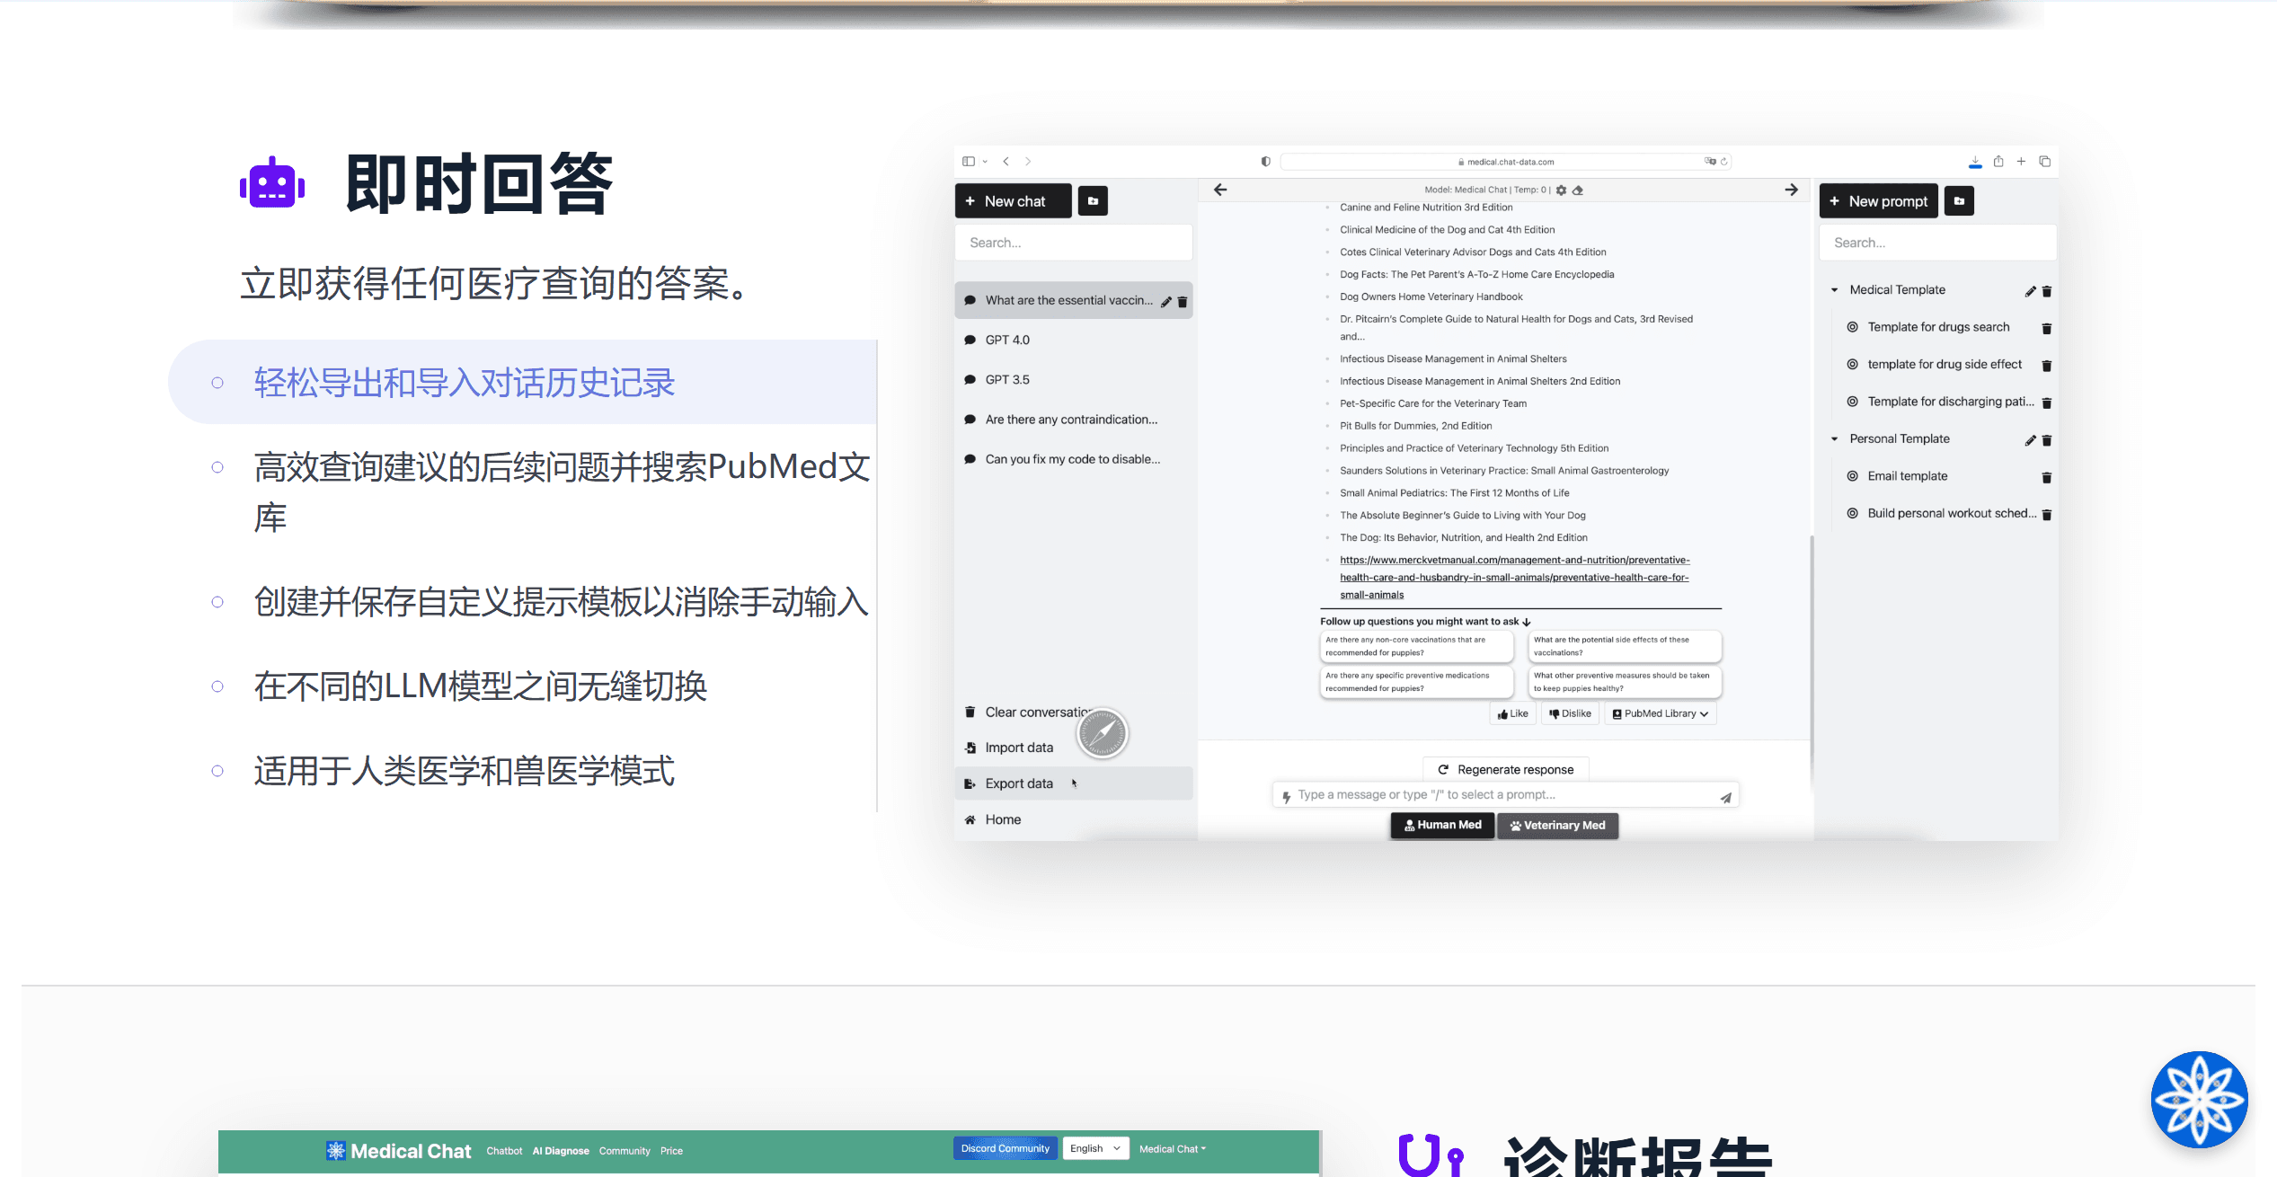Click the Home icon in the sidebar
2277x1177 pixels.
970,819
